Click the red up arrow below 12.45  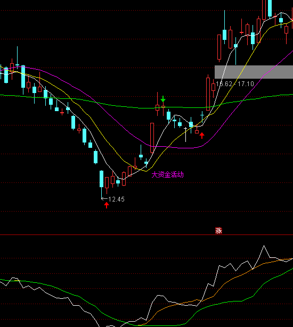107,205
